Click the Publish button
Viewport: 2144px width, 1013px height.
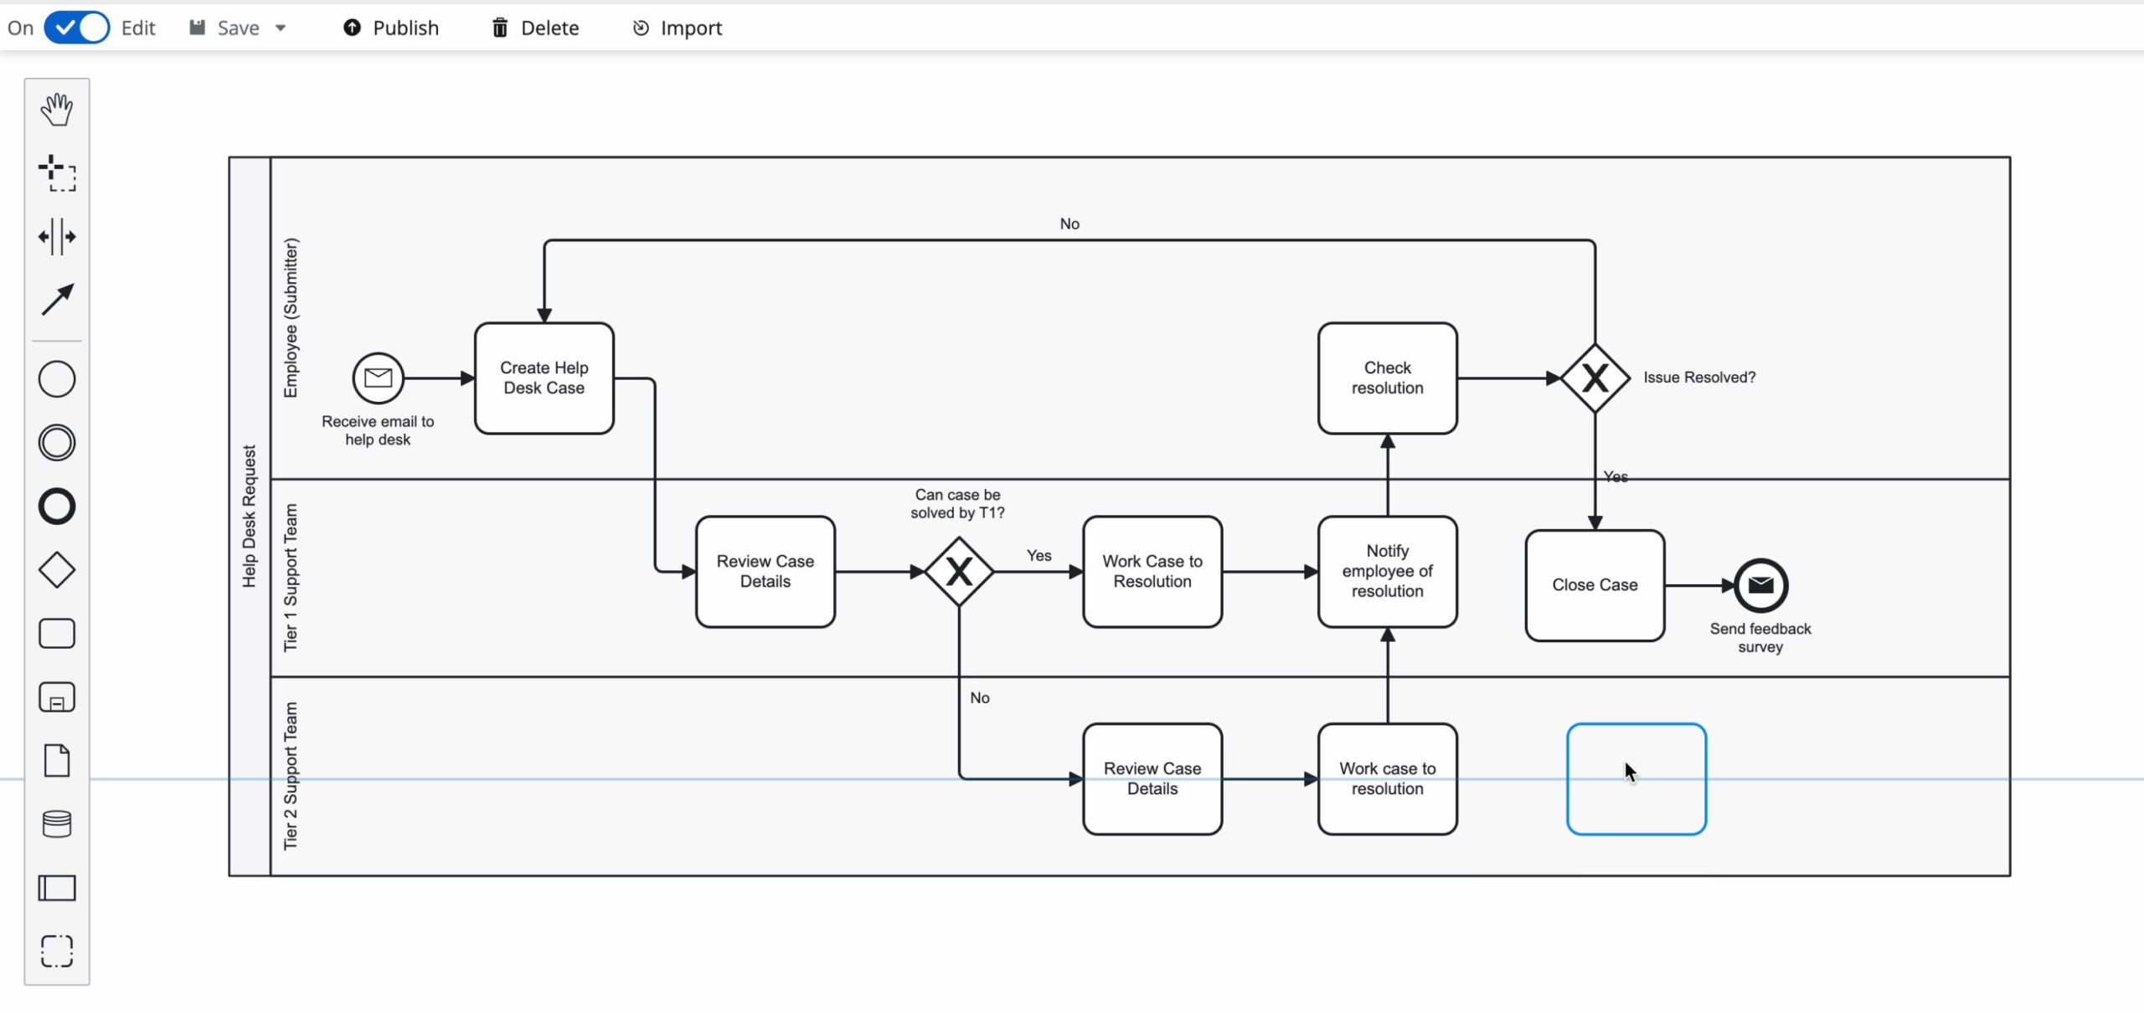(x=390, y=28)
